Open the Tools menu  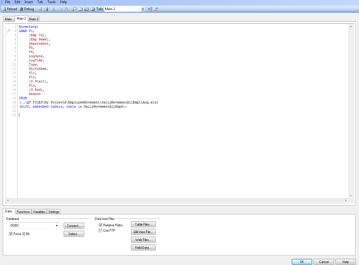click(52, 2)
